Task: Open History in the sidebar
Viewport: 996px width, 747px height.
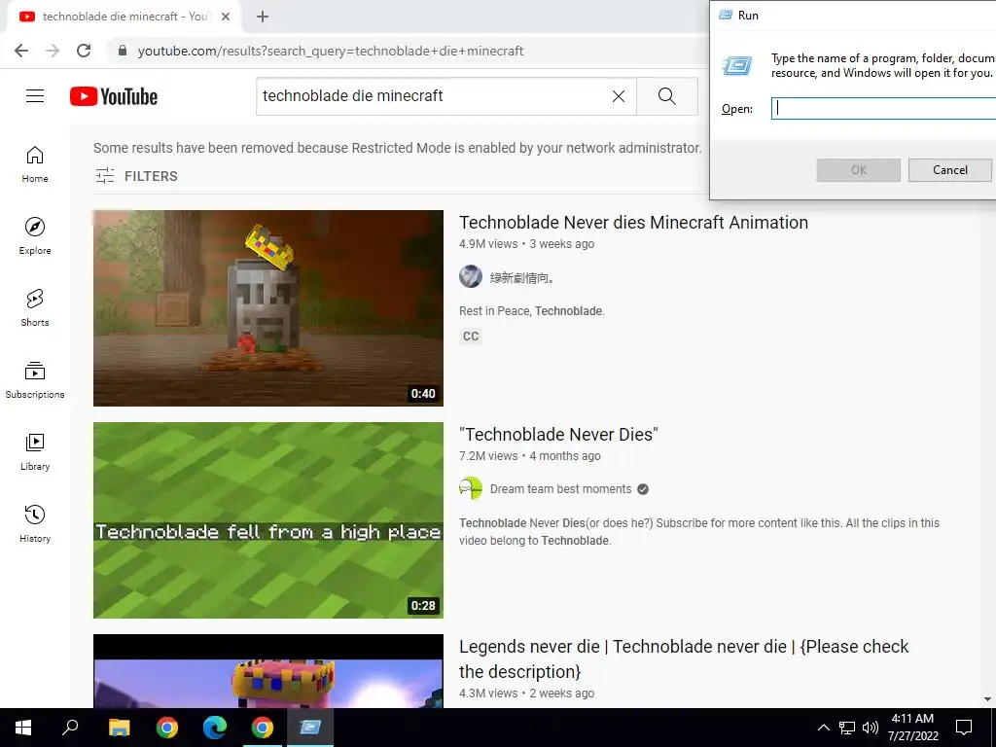Action: pyautogui.click(x=35, y=523)
